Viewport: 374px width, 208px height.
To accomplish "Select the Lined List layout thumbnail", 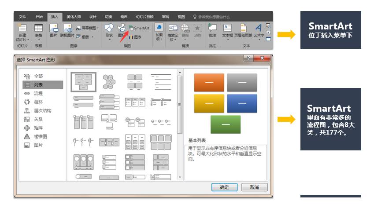I will click(x=161, y=82).
